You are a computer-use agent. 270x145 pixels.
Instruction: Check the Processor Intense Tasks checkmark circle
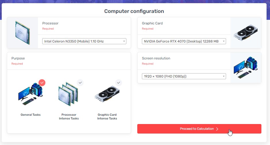pyautogui.click(x=80, y=83)
